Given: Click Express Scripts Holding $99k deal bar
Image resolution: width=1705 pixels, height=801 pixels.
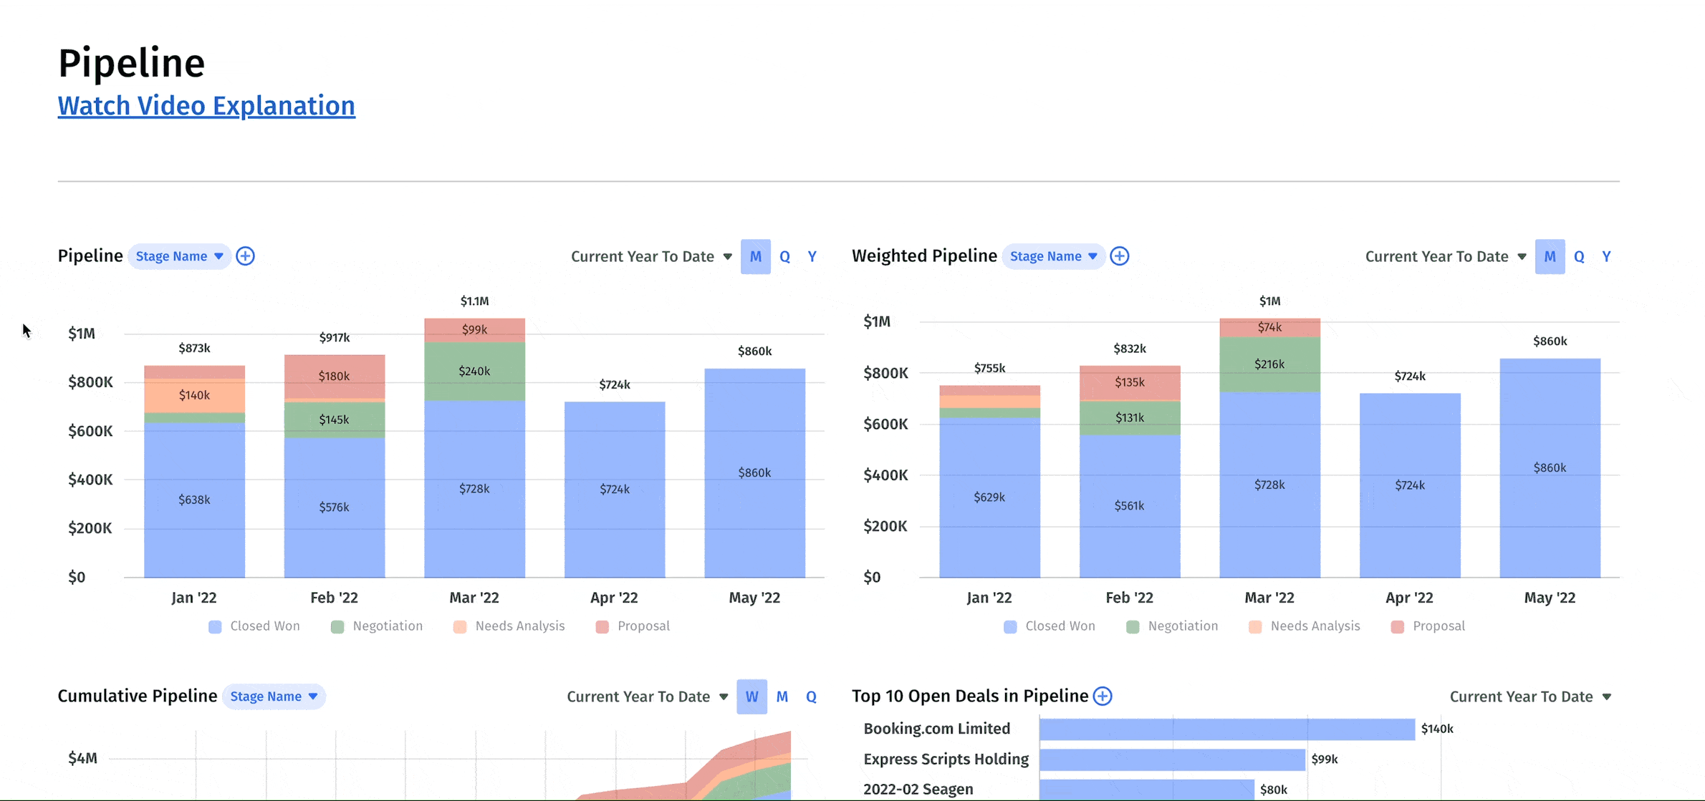Looking at the screenshot, I should [1172, 759].
